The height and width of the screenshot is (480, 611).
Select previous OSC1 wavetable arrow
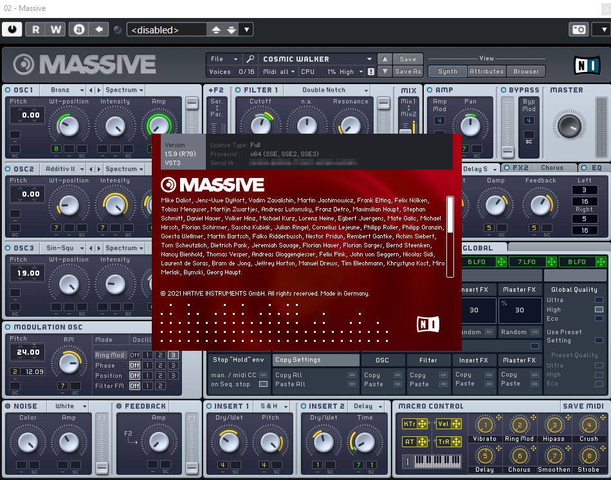[91, 91]
